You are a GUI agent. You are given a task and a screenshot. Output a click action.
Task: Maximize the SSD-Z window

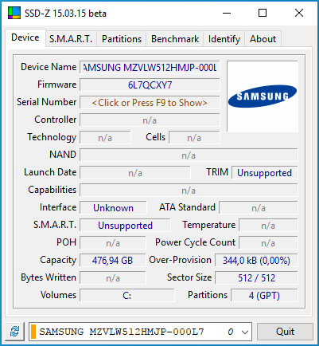tap(263, 13)
